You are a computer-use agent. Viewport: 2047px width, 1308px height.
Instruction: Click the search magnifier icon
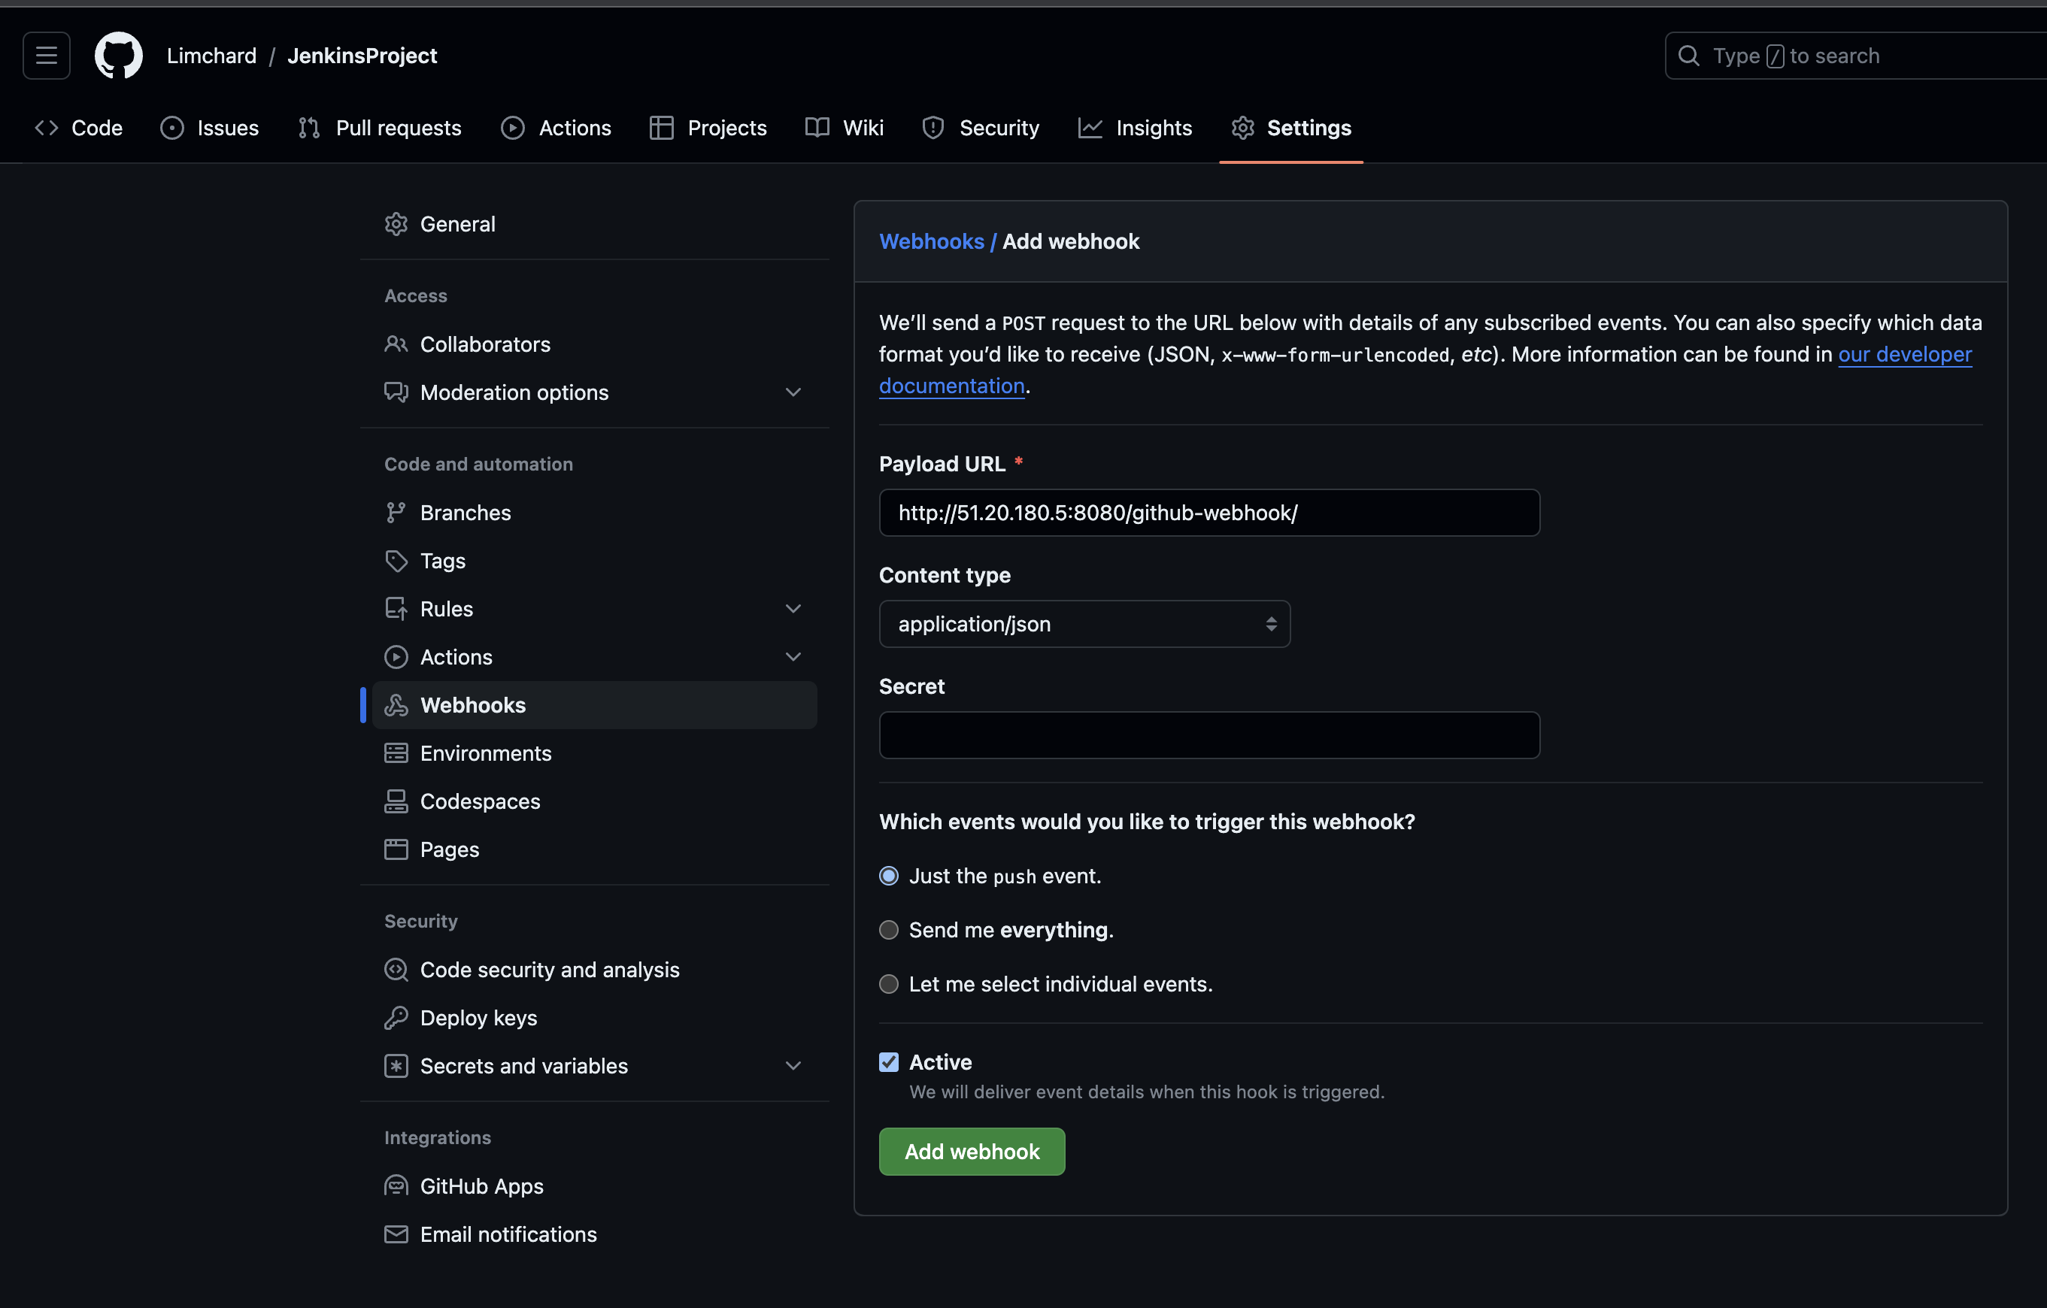click(x=1688, y=56)
